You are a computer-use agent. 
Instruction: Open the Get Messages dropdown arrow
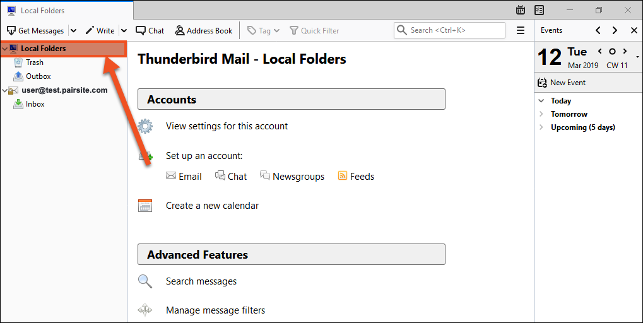click(x=73, y=31)
